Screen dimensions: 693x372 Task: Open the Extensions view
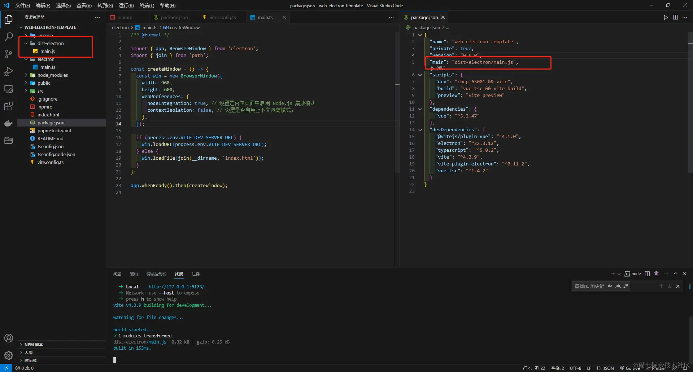[x=9, y=106]
